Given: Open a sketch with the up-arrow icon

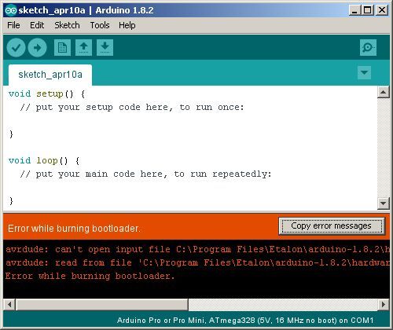Looking at the screenshot, I should click(83, 48).
